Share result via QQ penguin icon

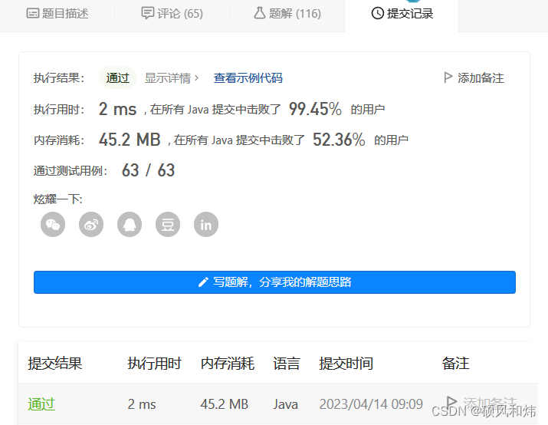coord(130,225)
